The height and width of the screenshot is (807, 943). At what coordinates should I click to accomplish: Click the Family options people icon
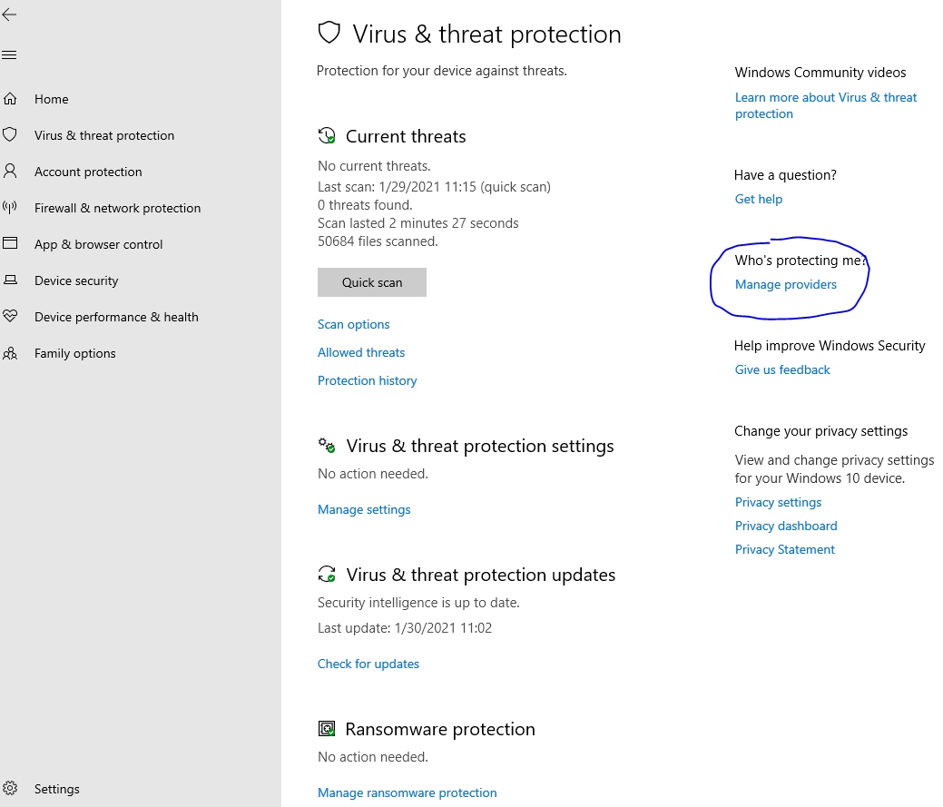tap(10, 353)
